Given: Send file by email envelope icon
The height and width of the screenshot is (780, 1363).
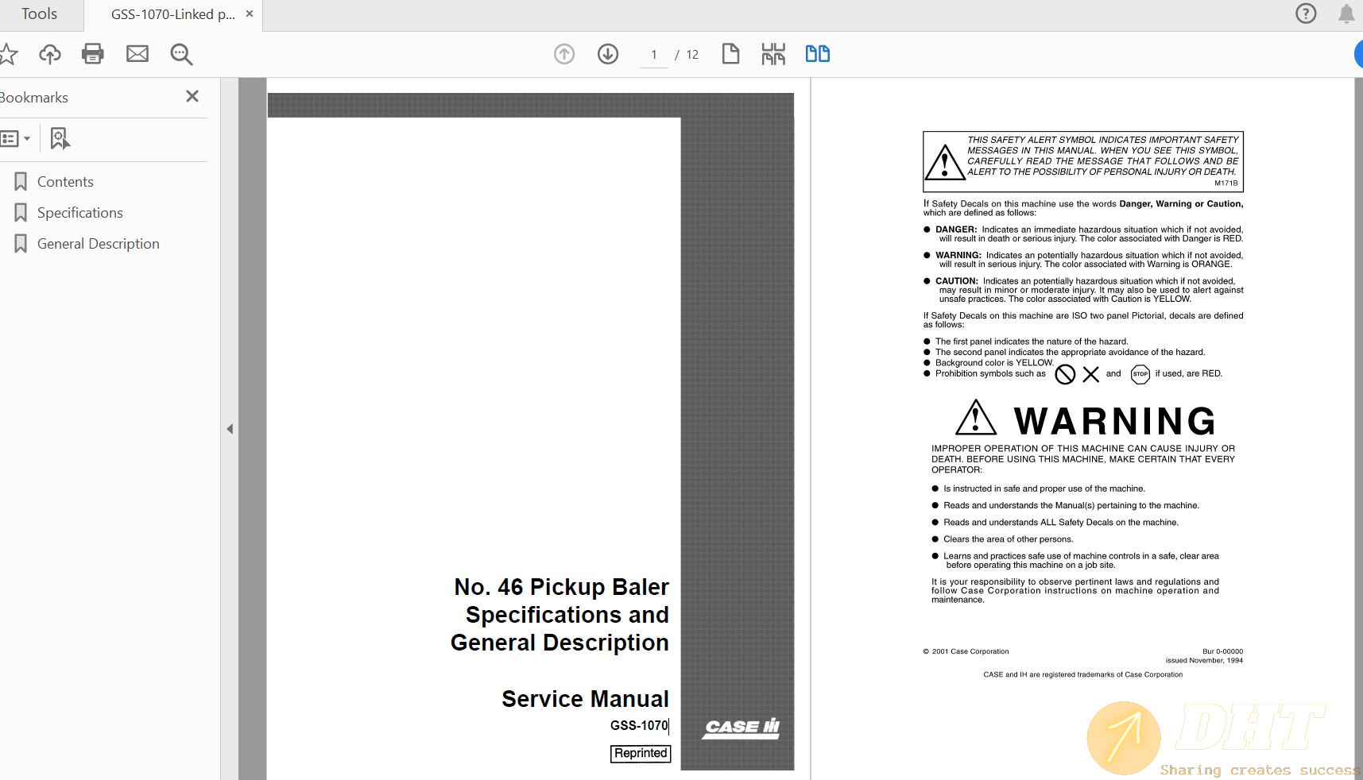Looking at the screenshot, I should 137,54.
